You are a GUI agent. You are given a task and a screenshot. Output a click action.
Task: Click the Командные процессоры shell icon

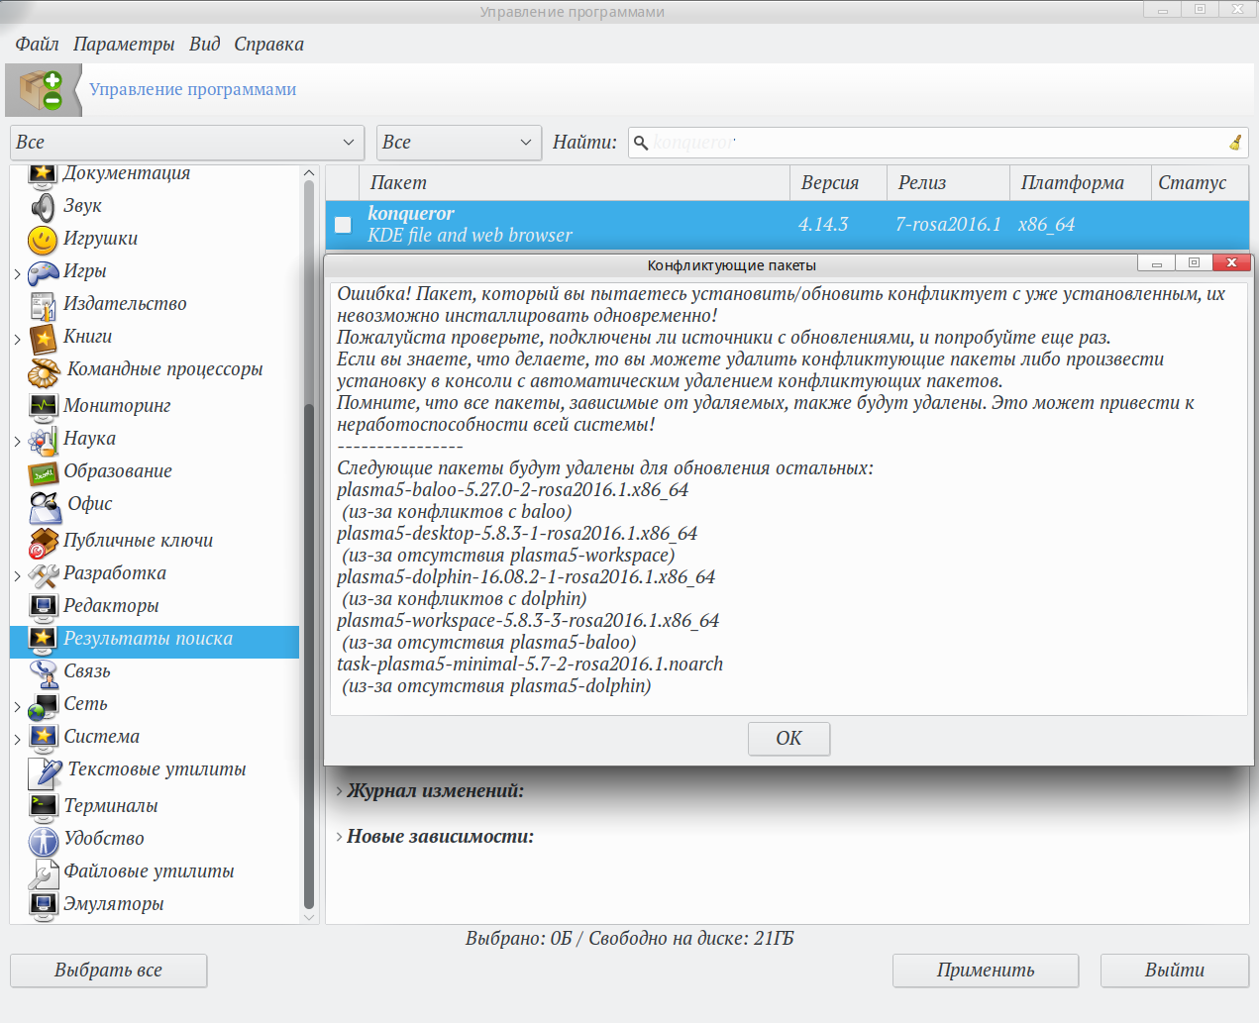pos(45,371)
